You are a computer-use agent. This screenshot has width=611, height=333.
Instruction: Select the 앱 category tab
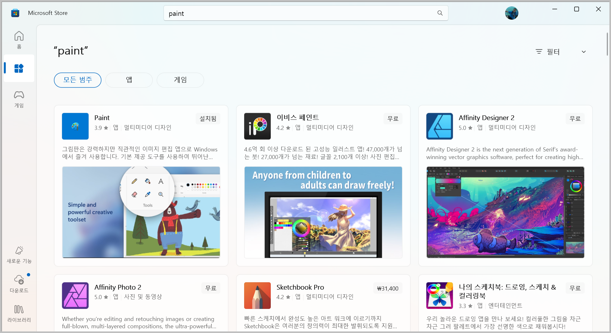129,80
